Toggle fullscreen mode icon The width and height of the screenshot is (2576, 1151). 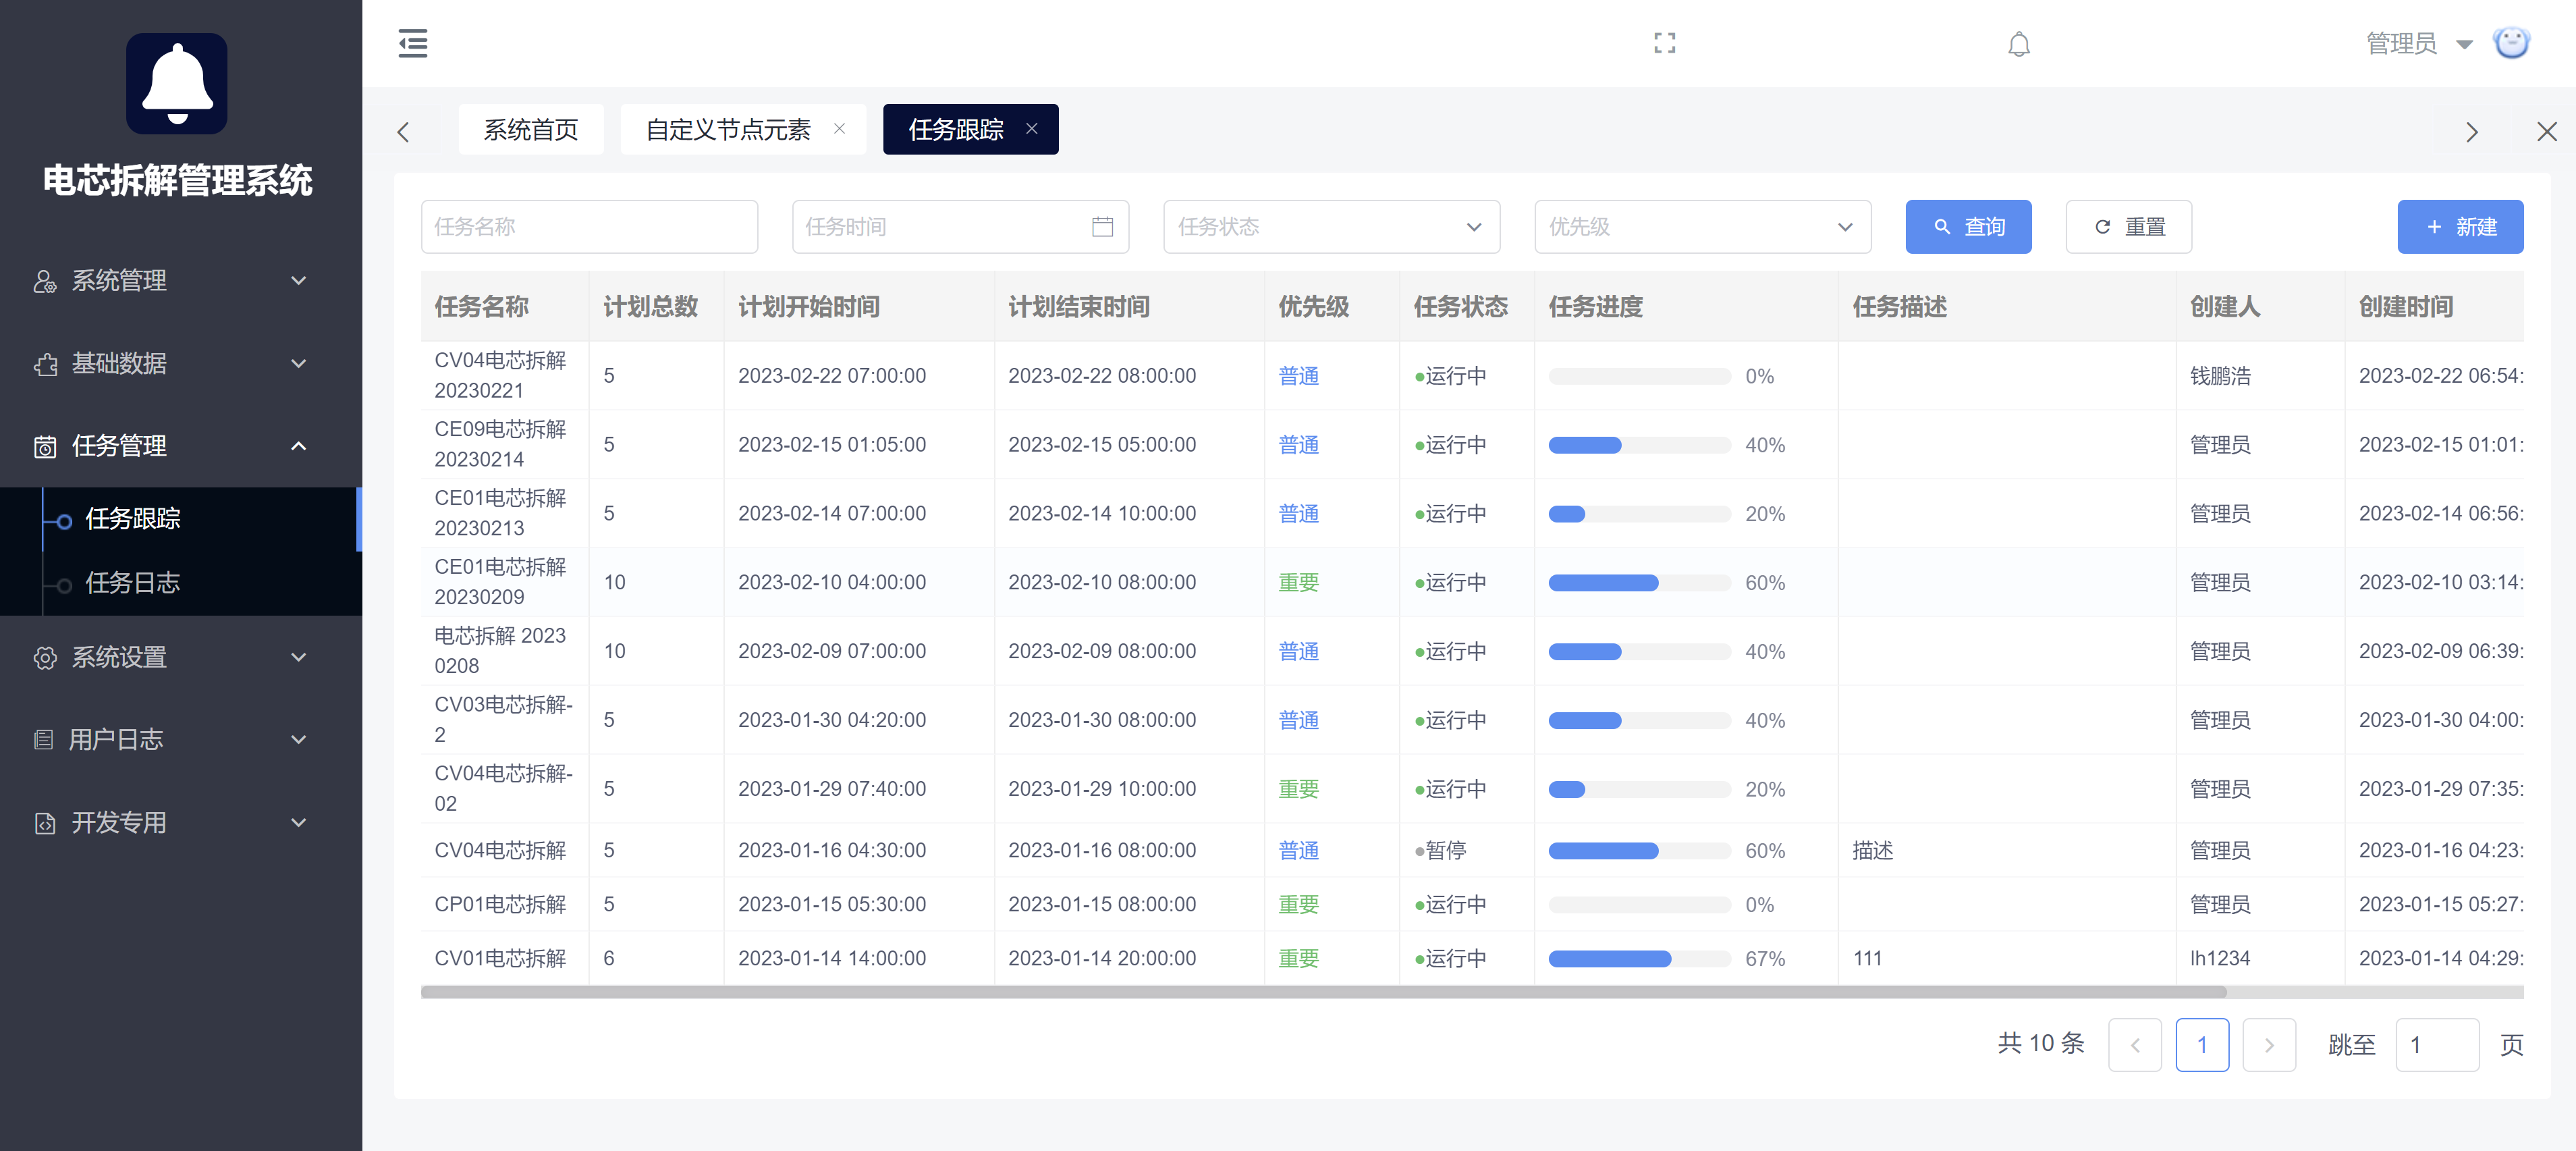(x=1664, y=43)
